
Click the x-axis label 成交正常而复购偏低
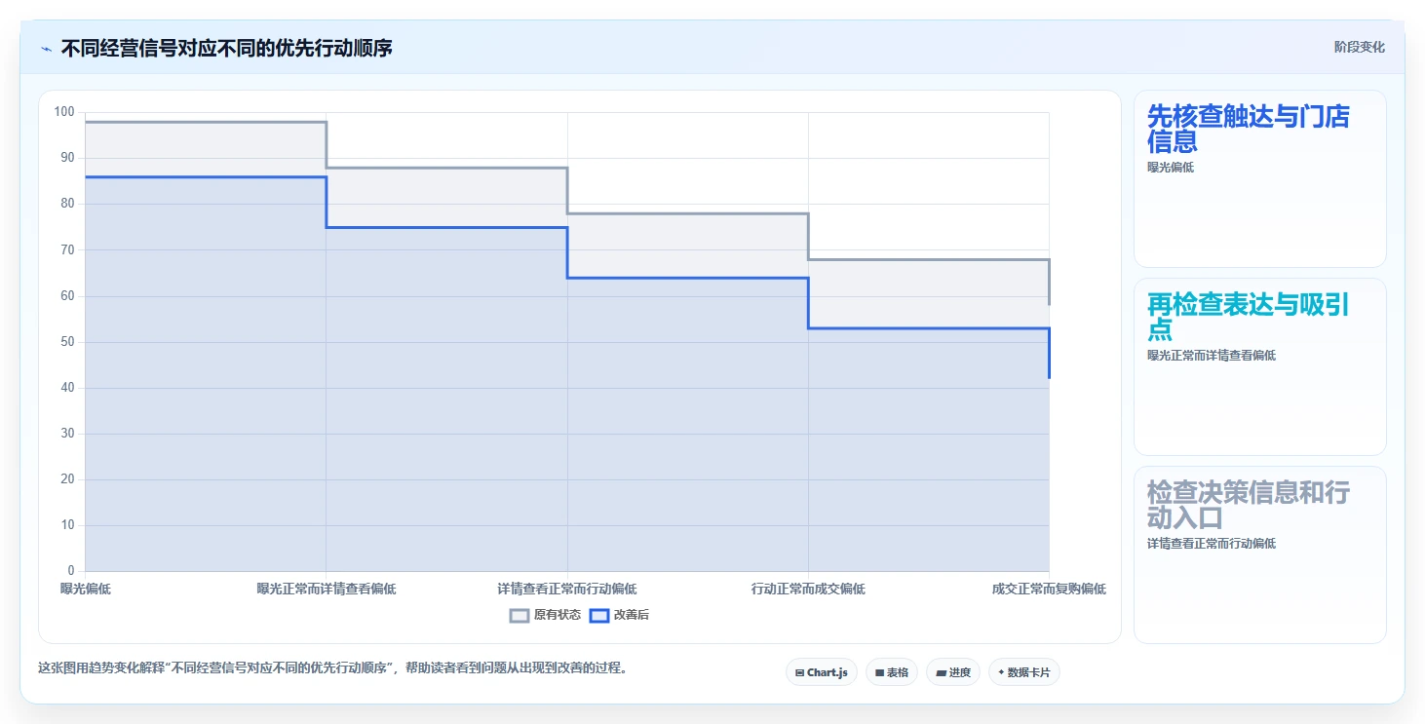click(x=1049, y=589)
